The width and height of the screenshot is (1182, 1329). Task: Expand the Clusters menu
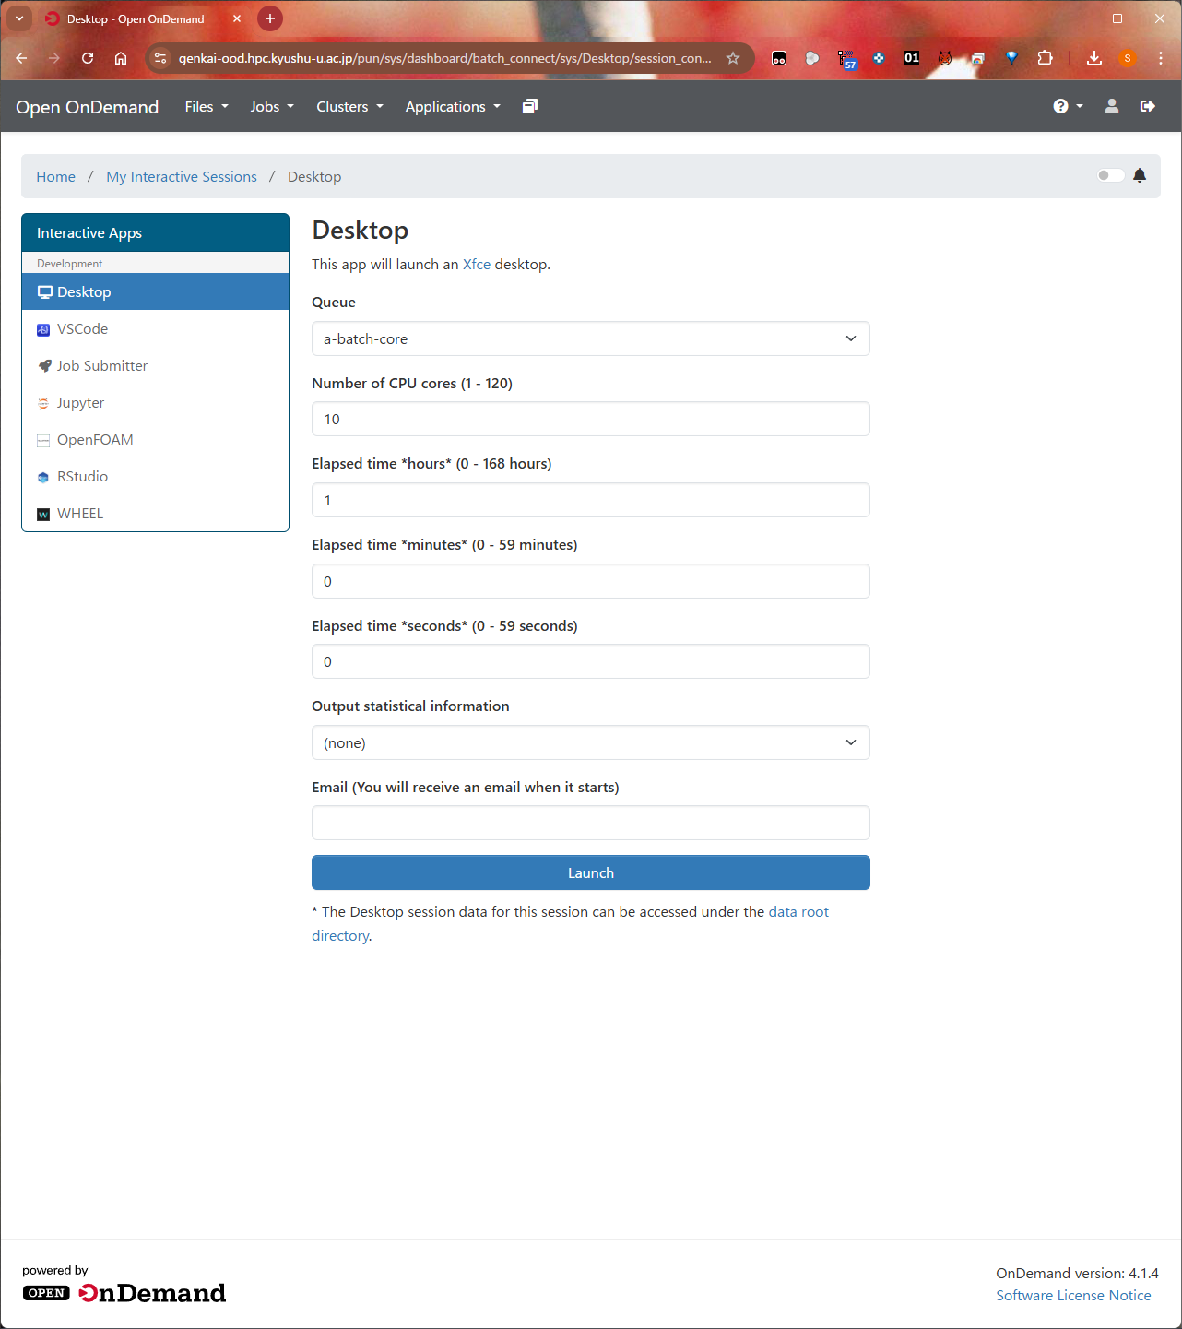tap(349, 107)
